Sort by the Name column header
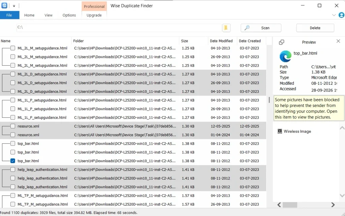 click(35, 41)
